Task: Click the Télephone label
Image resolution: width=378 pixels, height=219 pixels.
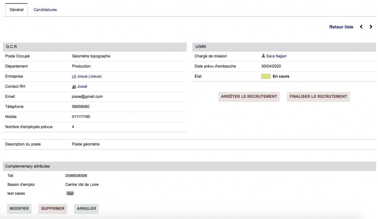Action: 14,107
